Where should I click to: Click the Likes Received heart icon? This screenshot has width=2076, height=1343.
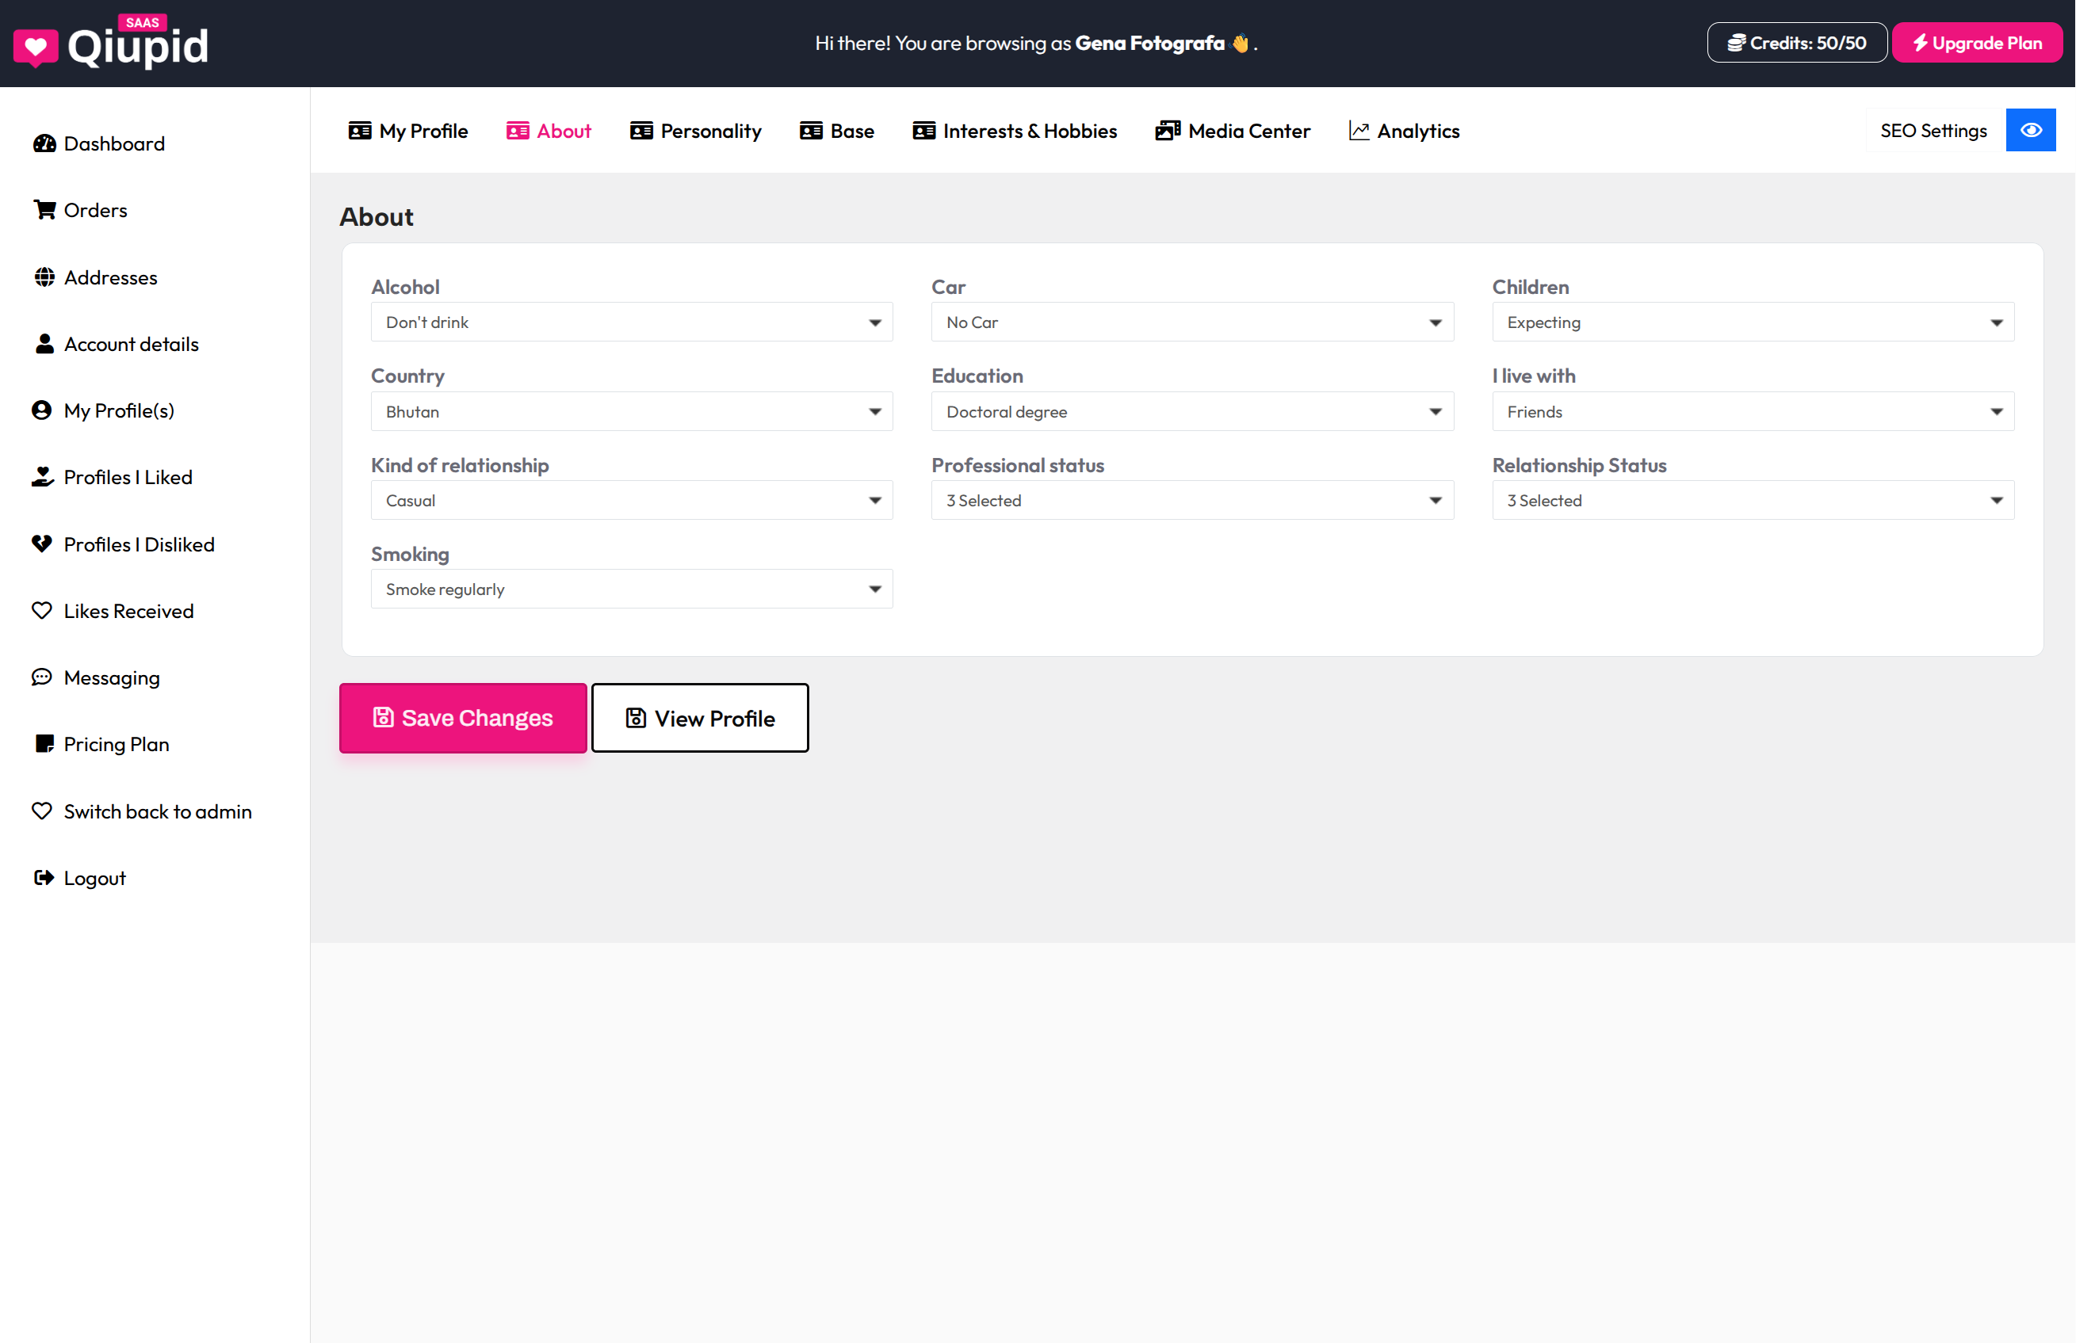click(43, 610)
